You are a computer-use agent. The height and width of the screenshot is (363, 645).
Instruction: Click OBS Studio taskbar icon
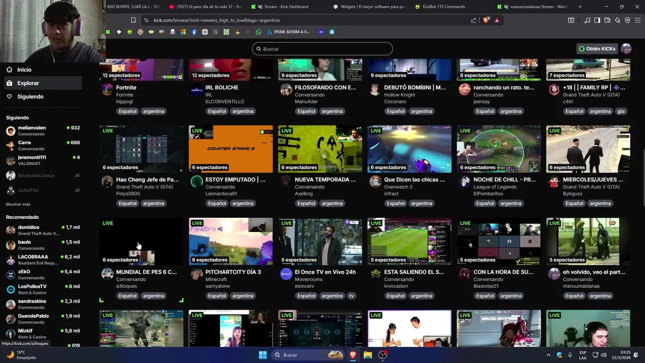(x=383, y=355)
